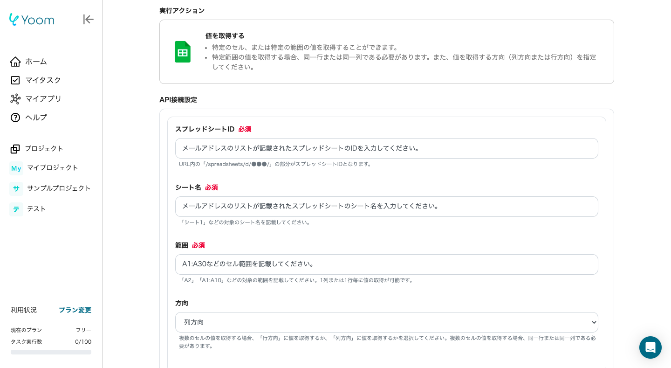Click the 値を取得する action title
671x368 pixels.
coord(225,36)
